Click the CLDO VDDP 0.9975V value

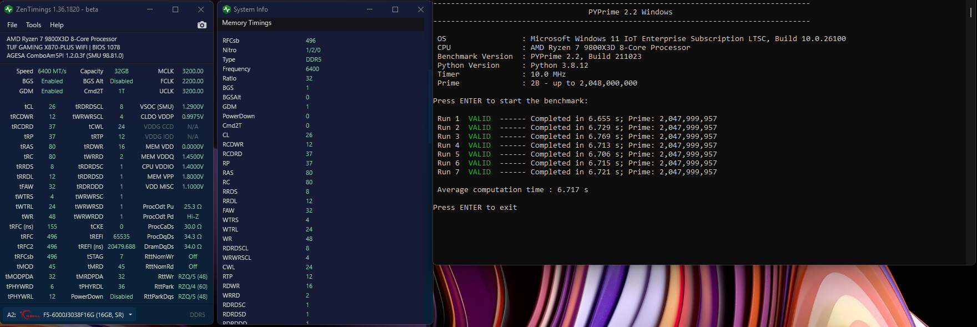point(193,117)
